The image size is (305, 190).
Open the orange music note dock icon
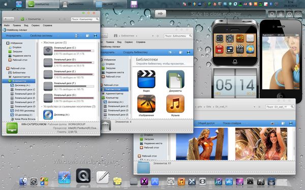click(x=181, y=181)
